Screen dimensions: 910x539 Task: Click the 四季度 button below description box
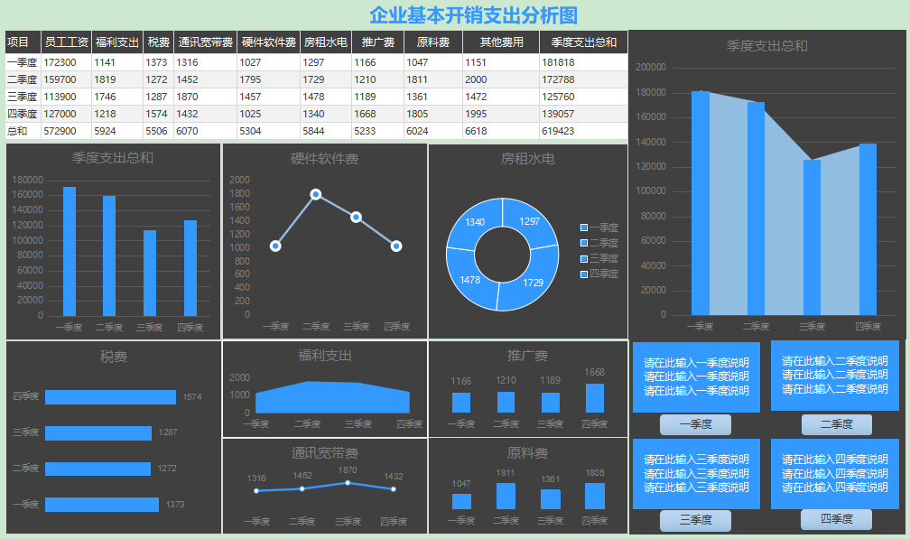coord(836,519)
